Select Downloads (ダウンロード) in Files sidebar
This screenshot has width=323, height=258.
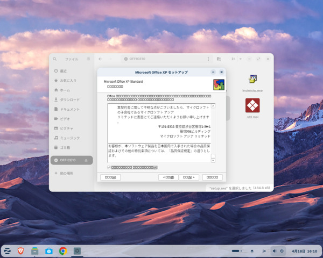point(72,99)
